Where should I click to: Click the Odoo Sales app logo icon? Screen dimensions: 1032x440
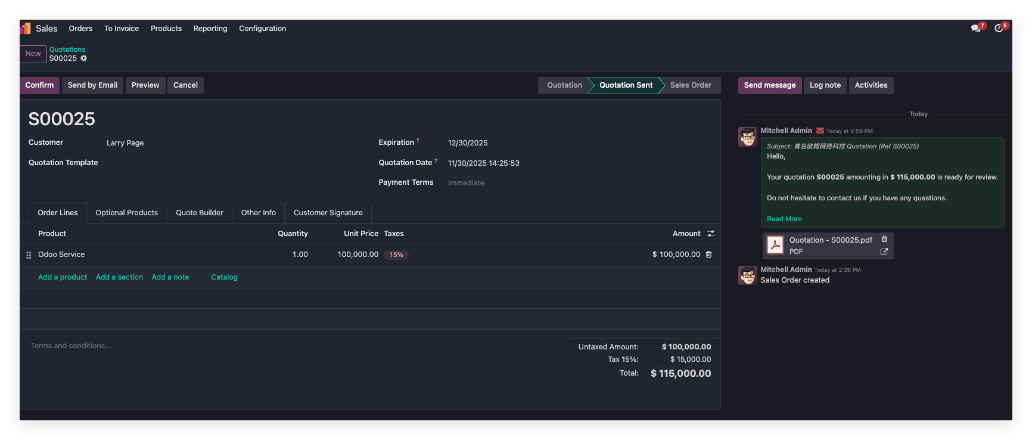[26, 29]
